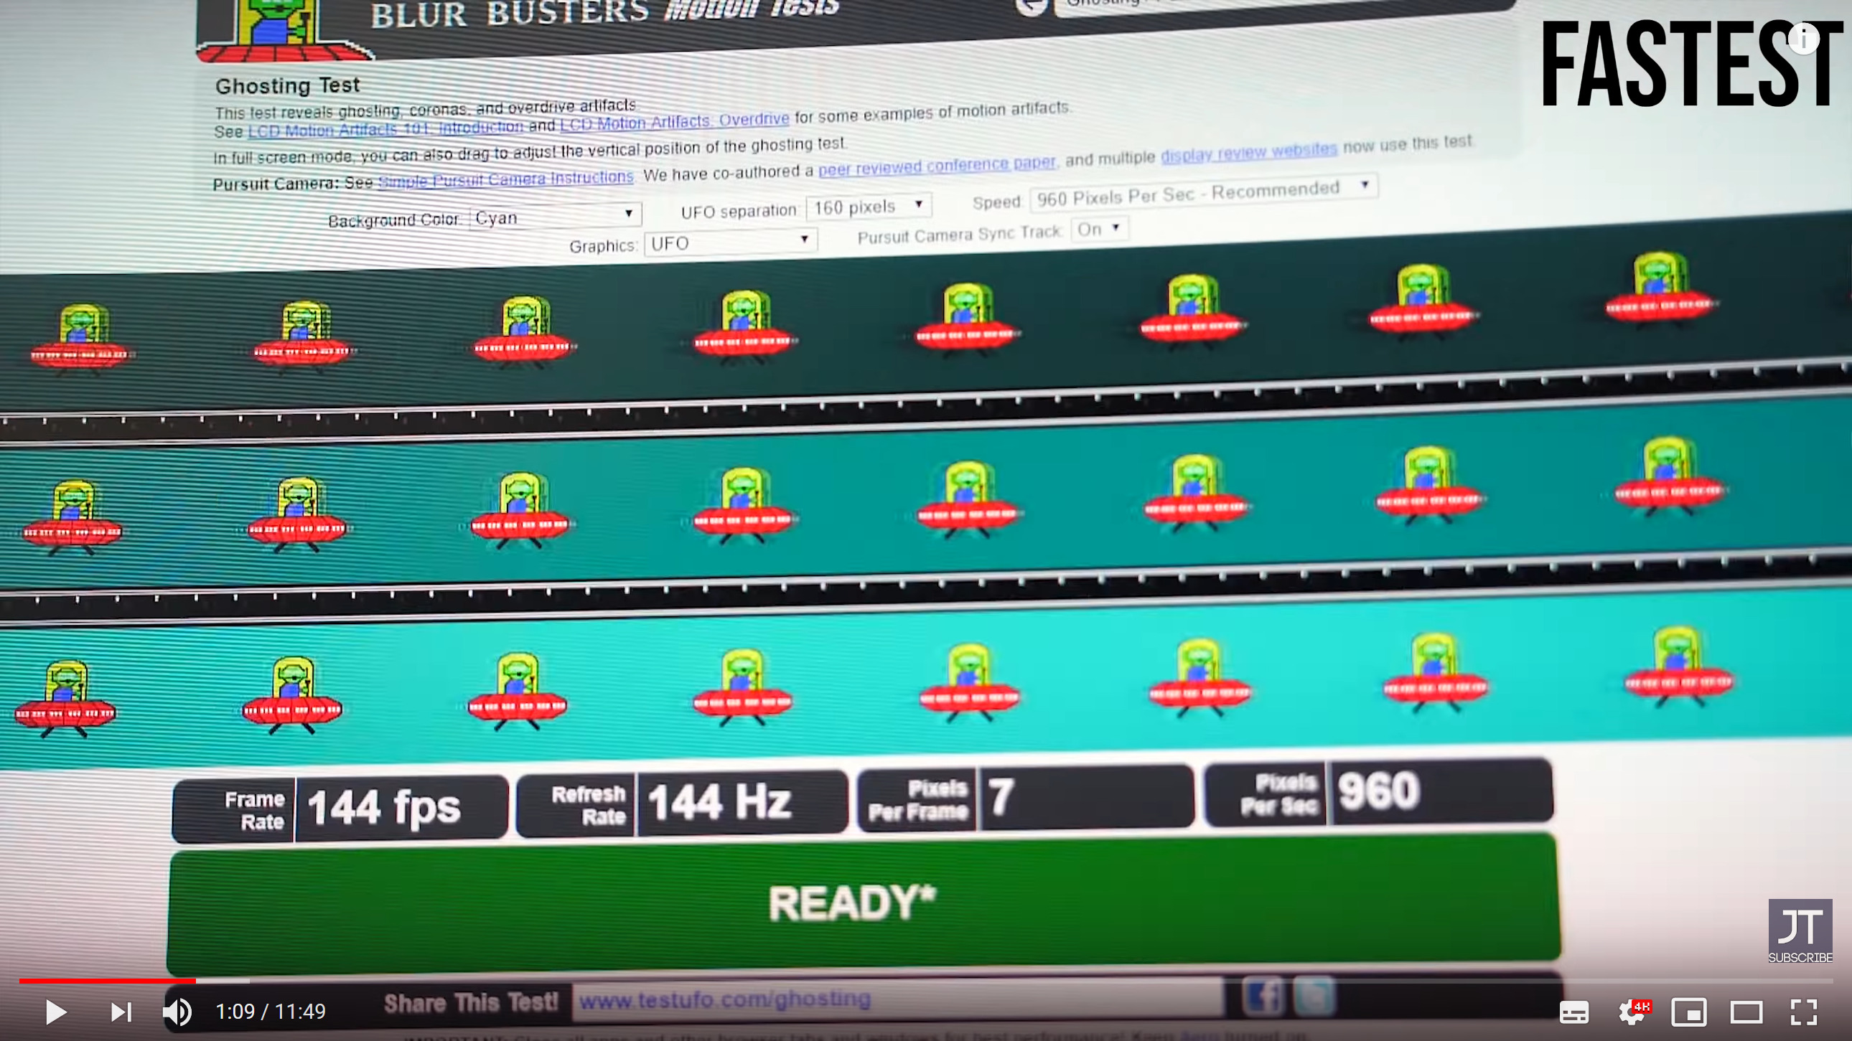Enter full screen mode
The height and width of the screenshot is (1041, 1852).
[1804, 1012]
